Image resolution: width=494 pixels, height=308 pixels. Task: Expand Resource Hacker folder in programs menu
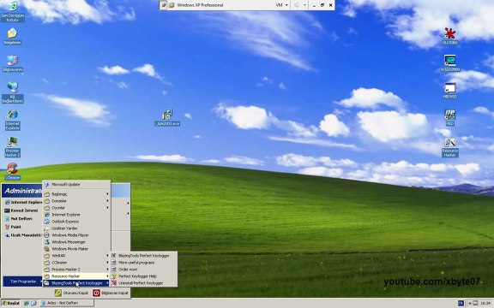click(76, 276)
